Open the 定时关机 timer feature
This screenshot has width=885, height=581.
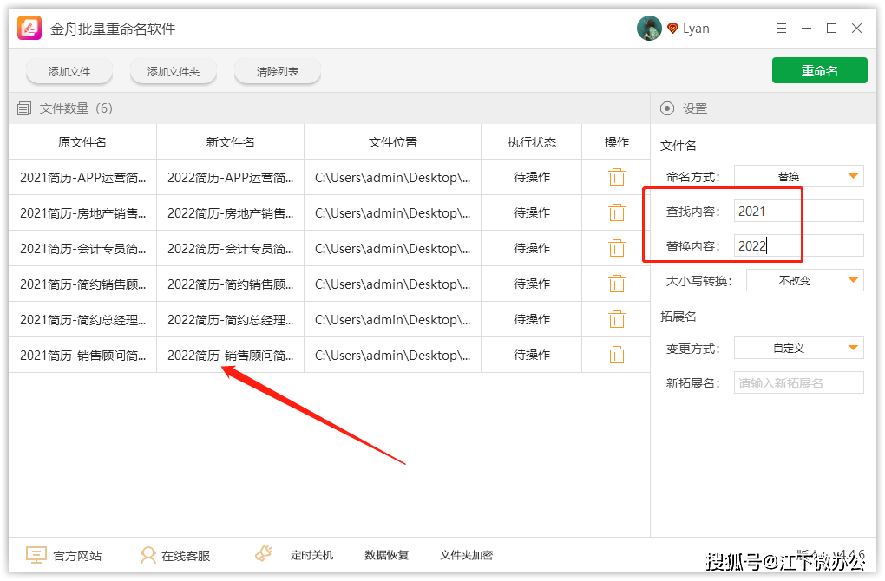[295, 555]
